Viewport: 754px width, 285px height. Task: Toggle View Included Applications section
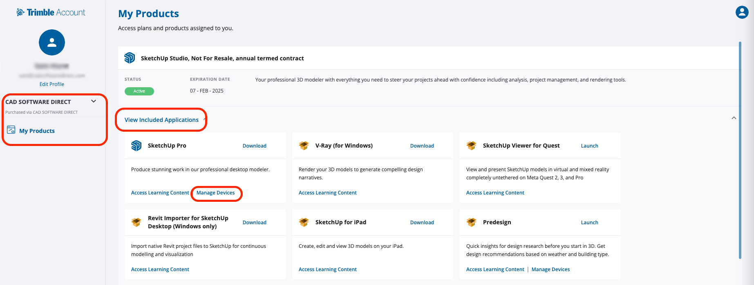point(161,120)
